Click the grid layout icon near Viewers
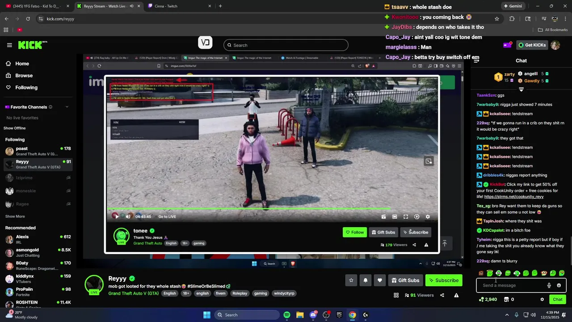The image size is (572, 322). 396,295
